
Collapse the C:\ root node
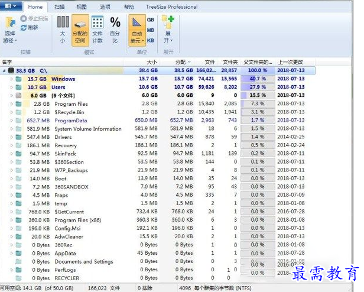tap(4, 70)
